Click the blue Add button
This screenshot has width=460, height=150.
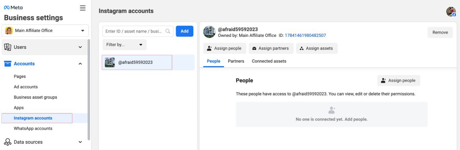click(x=185, y=31)
